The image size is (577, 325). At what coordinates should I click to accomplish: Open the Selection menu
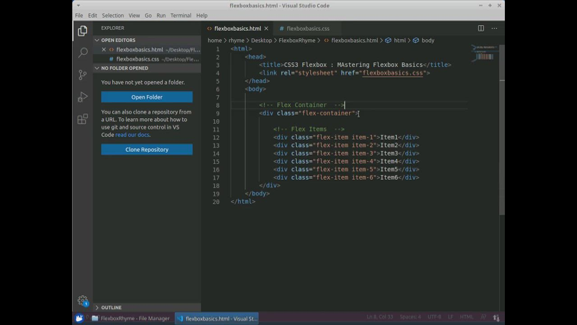click(113, 15)
